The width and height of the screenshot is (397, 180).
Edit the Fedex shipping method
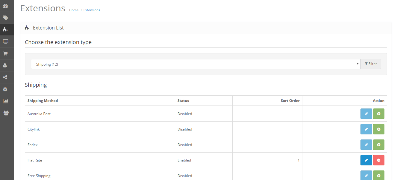point(366,145)
